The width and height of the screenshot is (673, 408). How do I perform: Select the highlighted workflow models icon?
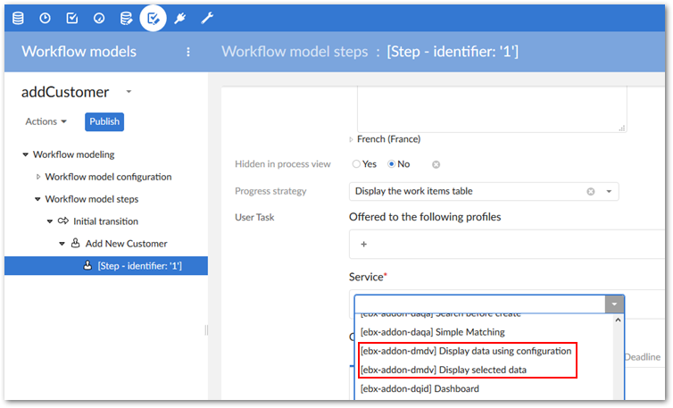tap(154, 18)
